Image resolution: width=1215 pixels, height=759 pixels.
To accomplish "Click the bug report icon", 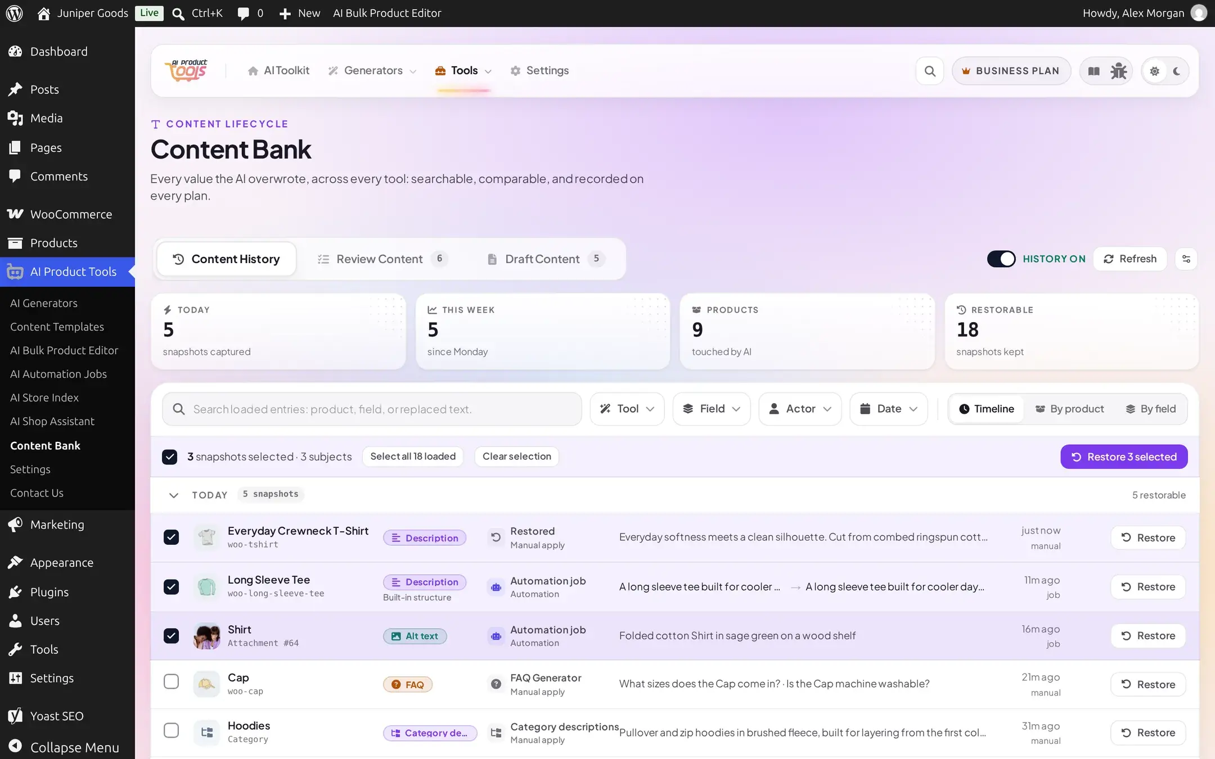I will tap(1118, 71).
